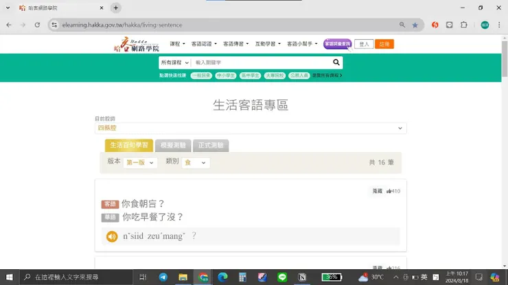Open the notification center icon

click(x=479, y=277)
